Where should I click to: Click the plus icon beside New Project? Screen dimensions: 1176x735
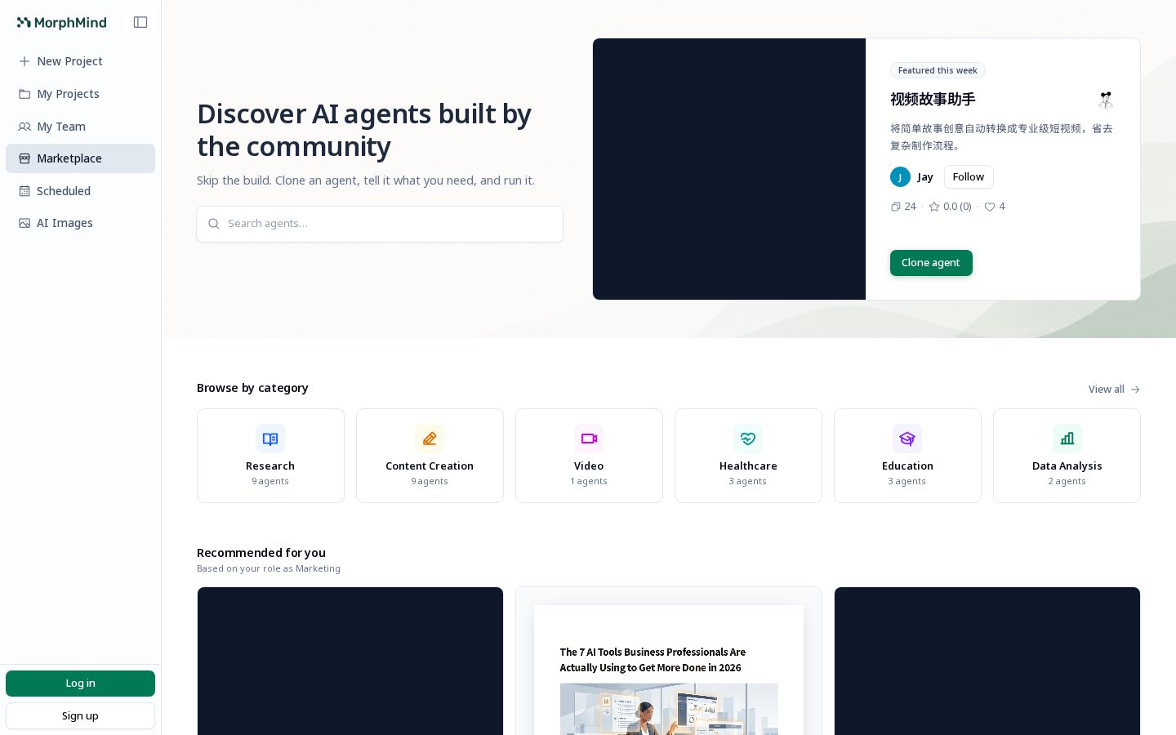[24, 61]
